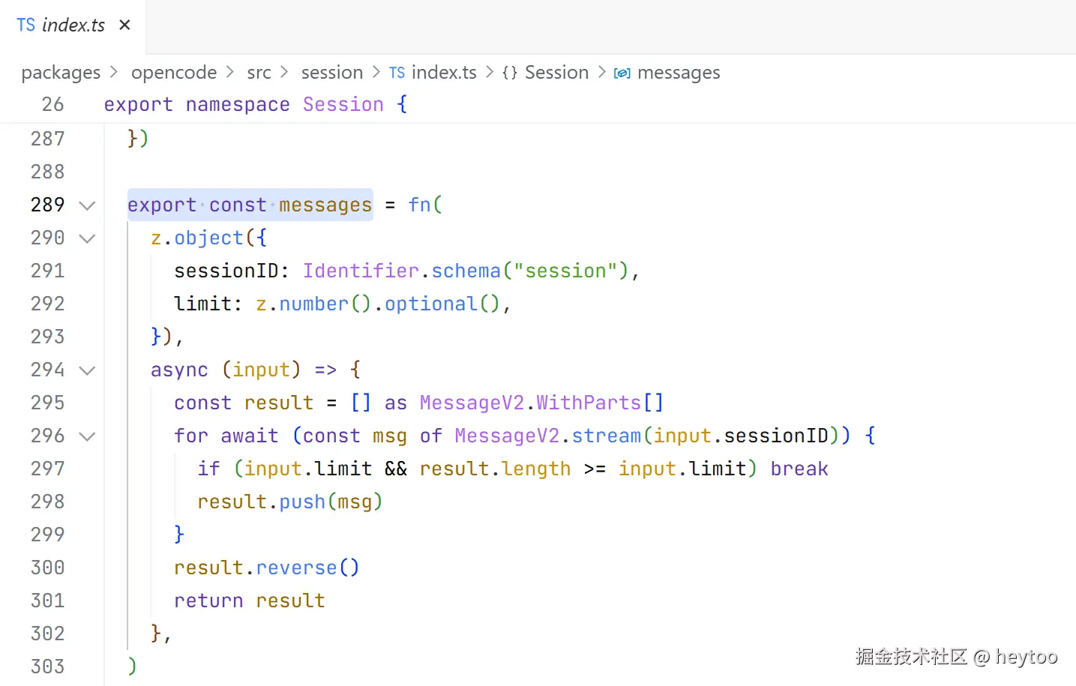This screenshot has height=686, width=1076.
Task: Click 'MessageV2.WithParts' type on line 295
Action: point(530,403)
